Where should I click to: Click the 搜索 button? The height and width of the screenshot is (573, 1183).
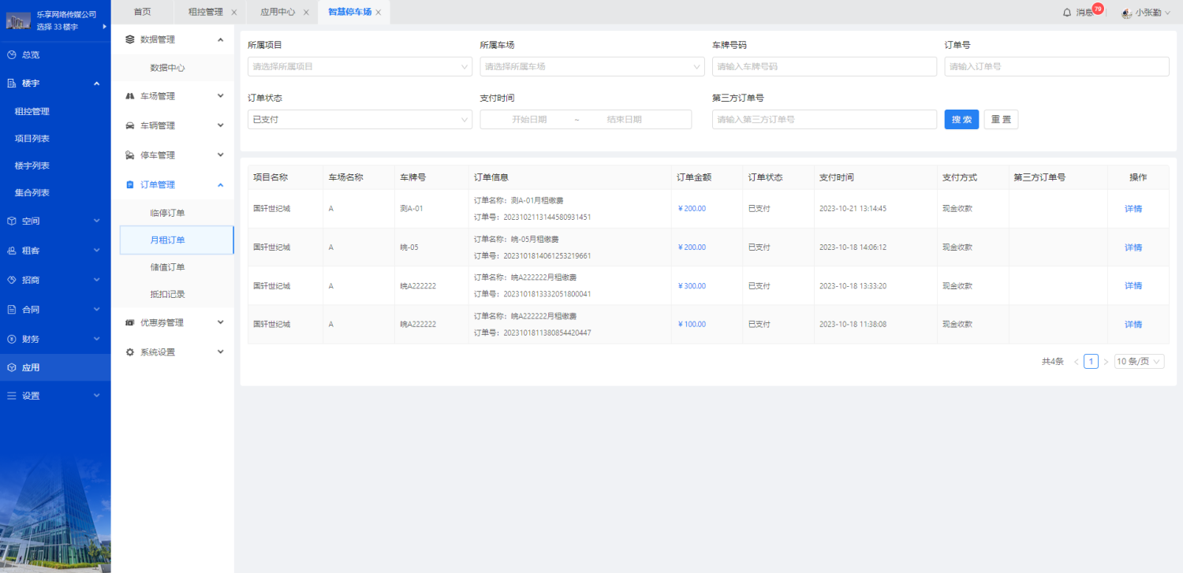[x=961, y=120]
